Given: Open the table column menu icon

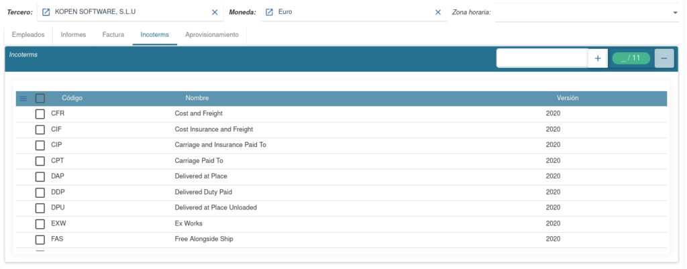Looking at the screenshot, I should click(23, 99).
